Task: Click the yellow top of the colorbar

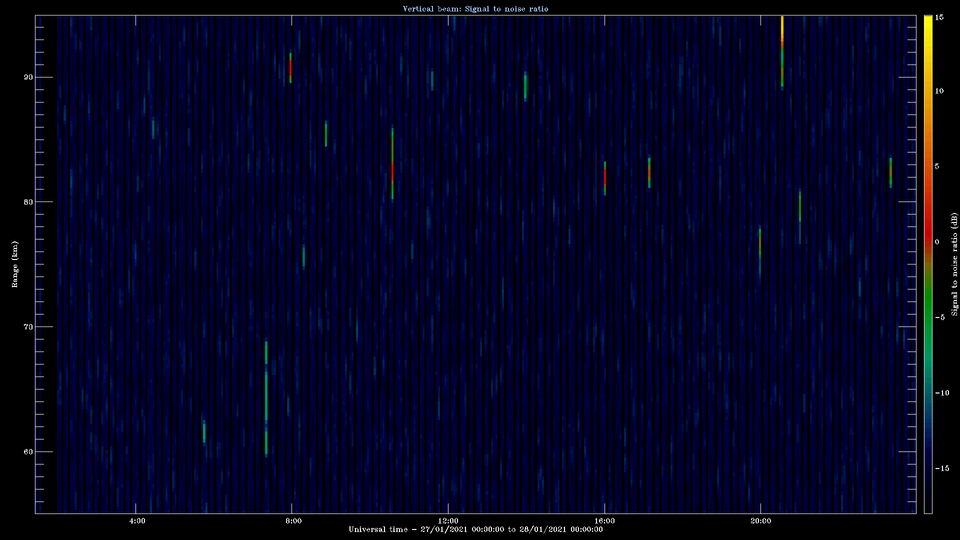Action: pos(928,25)
